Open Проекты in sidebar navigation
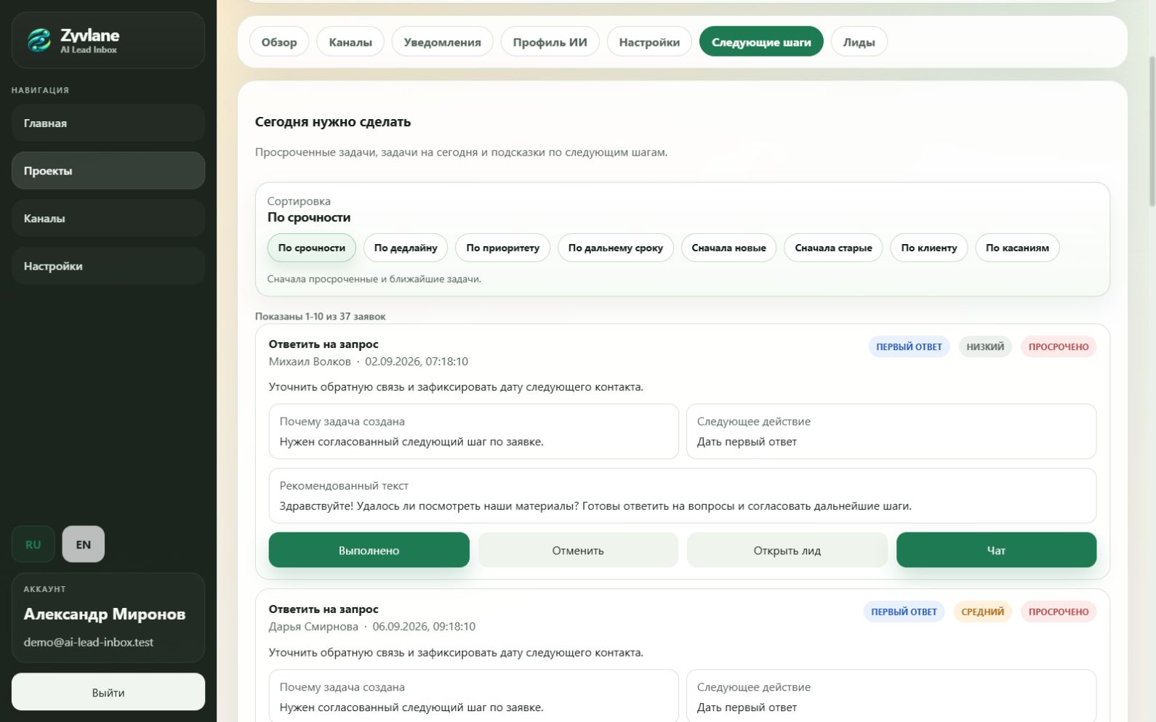The height and width of the screenshot is (722, 1156). [108, 171]
